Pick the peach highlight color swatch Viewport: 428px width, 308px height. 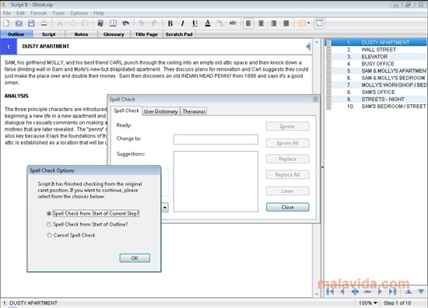302,23
